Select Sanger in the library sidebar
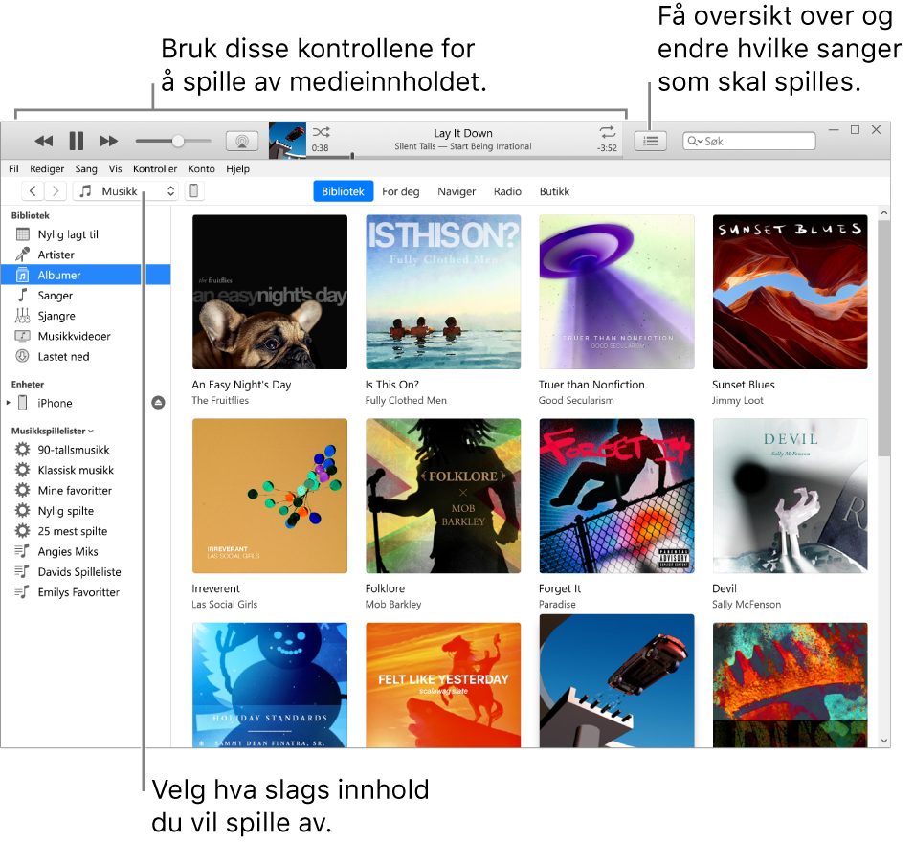914x842 pixels. click(x=86, y=296)
